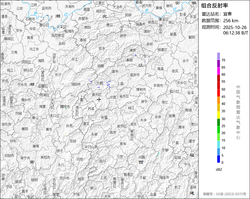
Task: Click the 赣县区 map label
Action: pyautogui.click(x=129, y=175)
